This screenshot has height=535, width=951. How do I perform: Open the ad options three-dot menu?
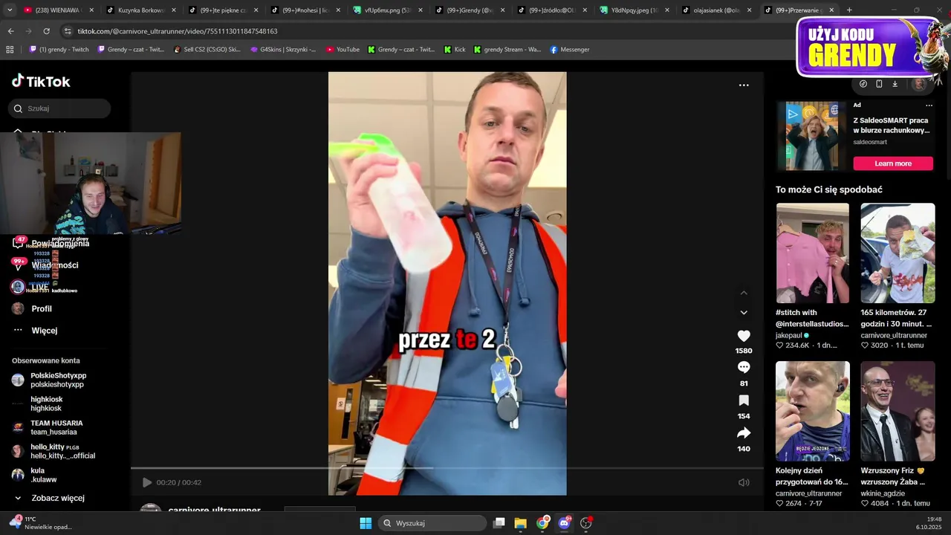click(929, 106)
